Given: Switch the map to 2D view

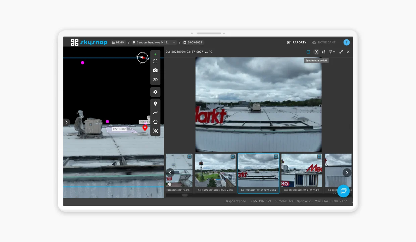Looking at the screenshot, I should (155, 80).
